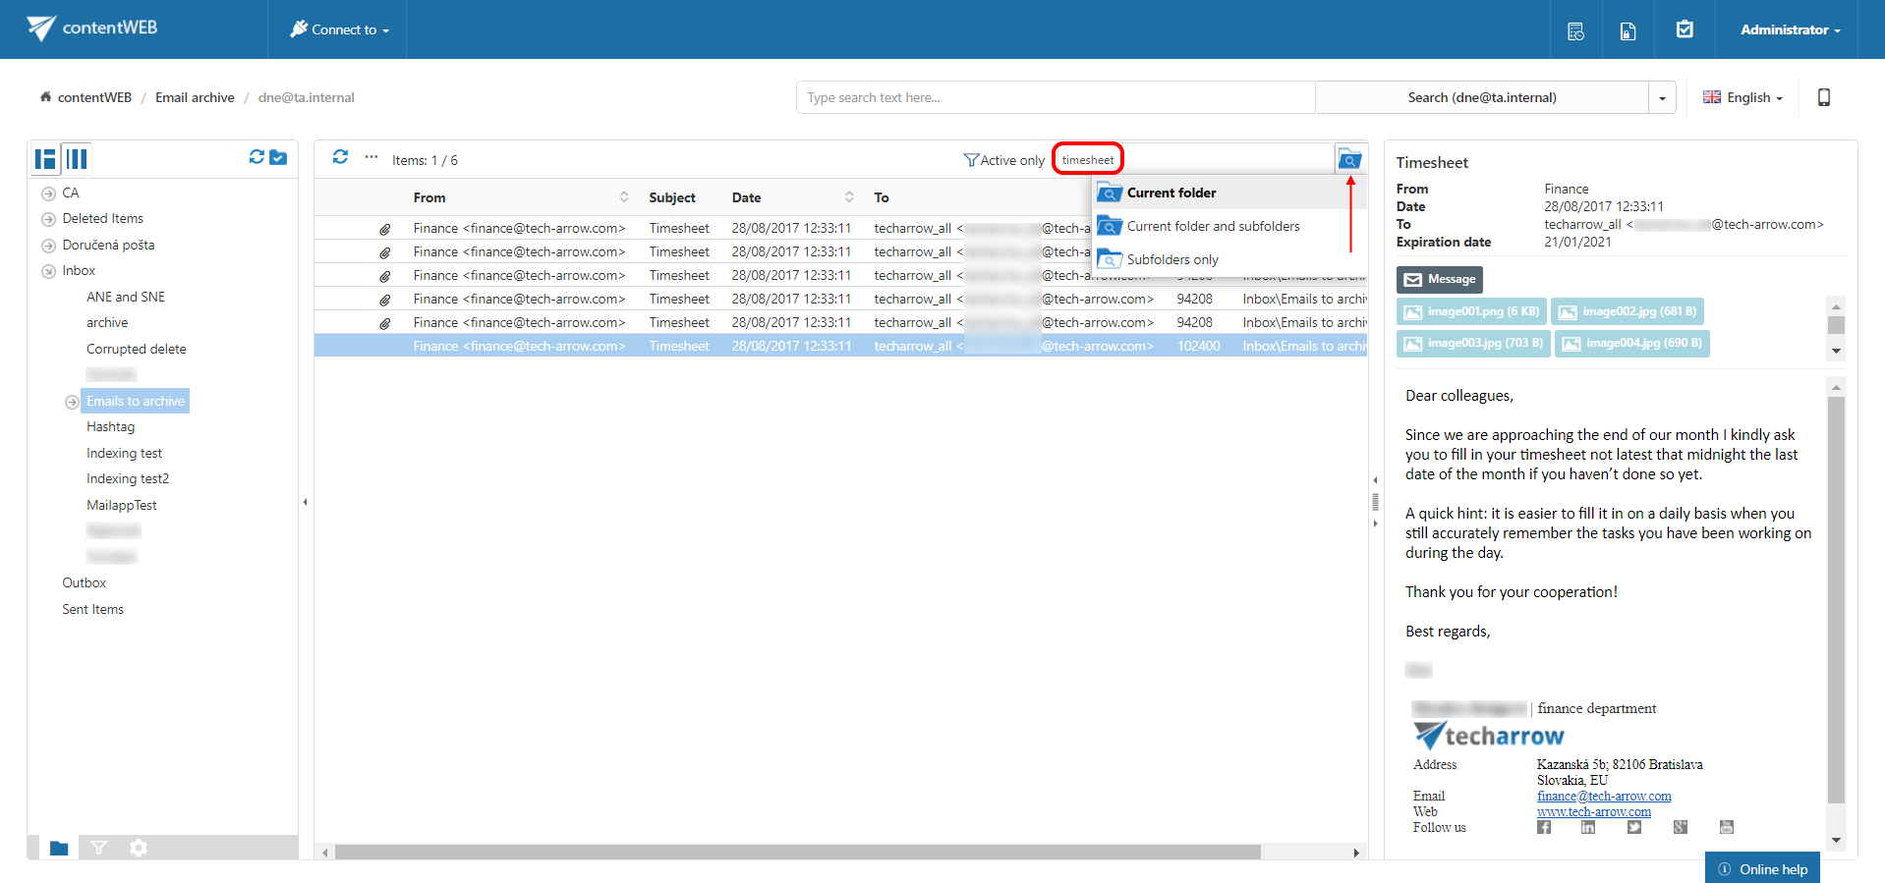Click Search (dne@ta.internal) button
The width and height of the screenshot is (1885, 883).
(1481, 97)
